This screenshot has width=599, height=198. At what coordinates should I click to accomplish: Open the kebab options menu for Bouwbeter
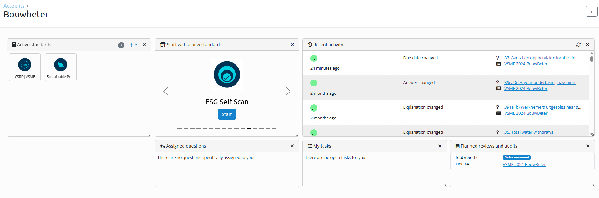point(591,11)
